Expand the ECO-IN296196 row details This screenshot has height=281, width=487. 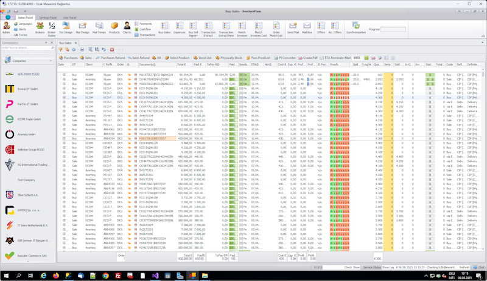click(x=65, y=88)
